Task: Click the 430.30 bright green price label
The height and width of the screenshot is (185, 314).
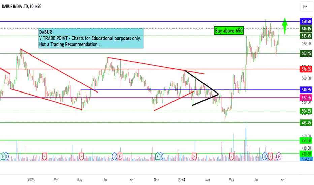Action: tap(306, 154)
